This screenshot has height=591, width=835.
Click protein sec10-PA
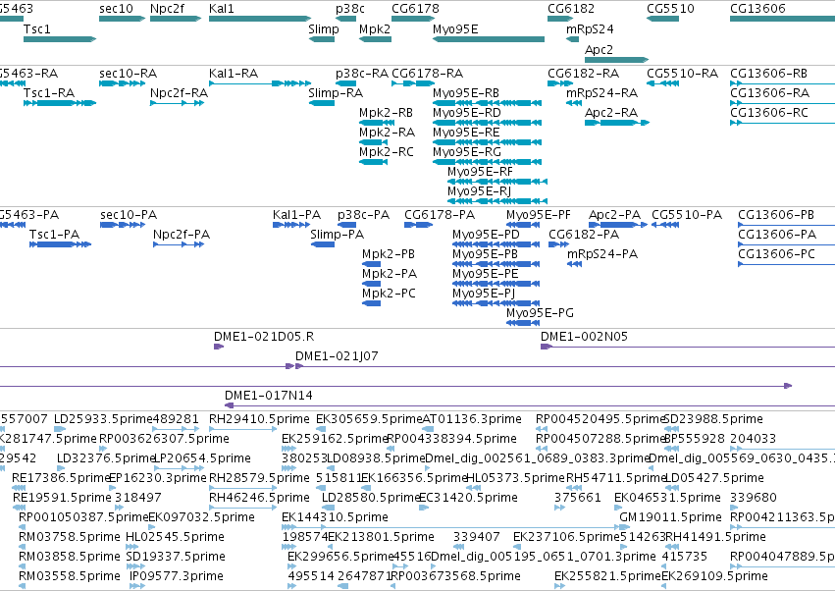tap(123, 225)
